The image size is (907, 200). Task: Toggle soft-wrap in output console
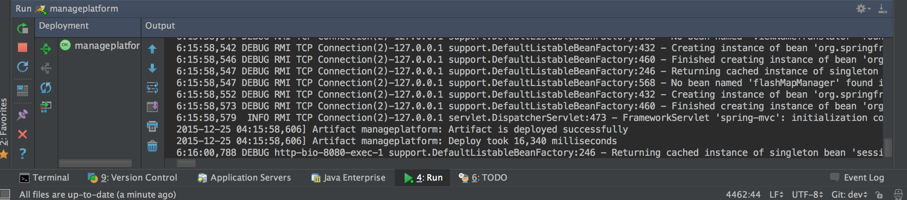(x=152, y=88)
